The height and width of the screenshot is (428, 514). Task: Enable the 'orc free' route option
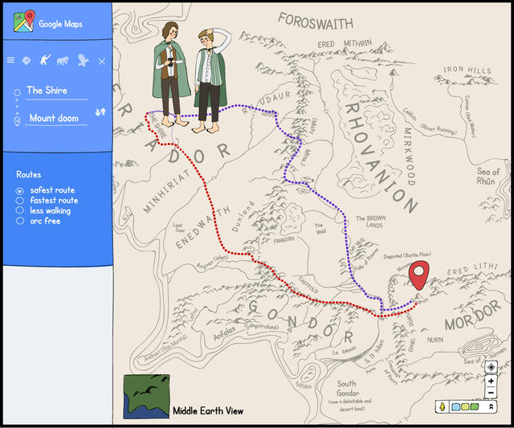tap(20, 221)
